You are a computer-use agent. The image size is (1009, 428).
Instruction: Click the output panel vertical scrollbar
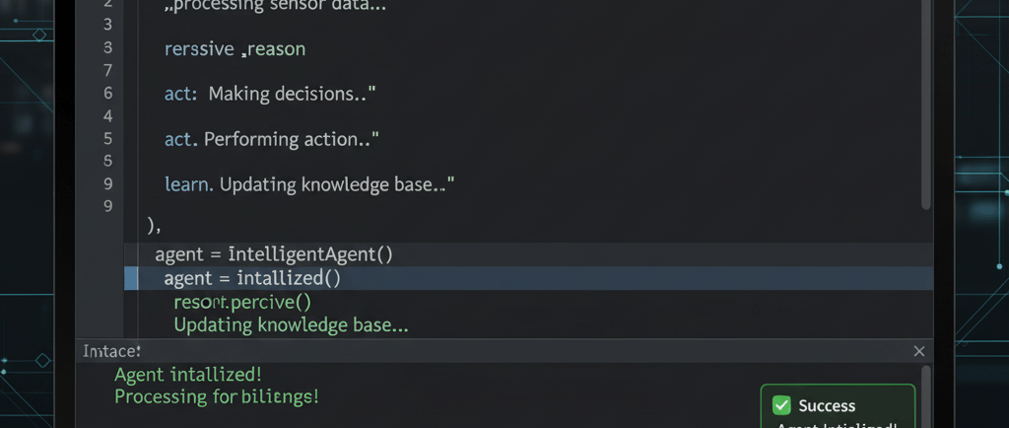click(925, 394)
